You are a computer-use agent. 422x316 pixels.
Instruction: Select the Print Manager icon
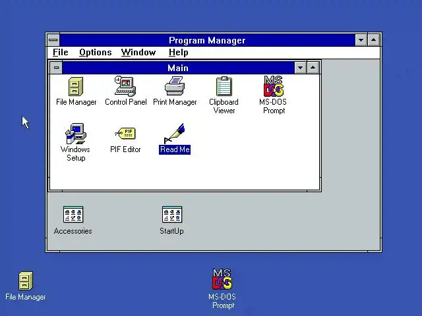point(175,86)
